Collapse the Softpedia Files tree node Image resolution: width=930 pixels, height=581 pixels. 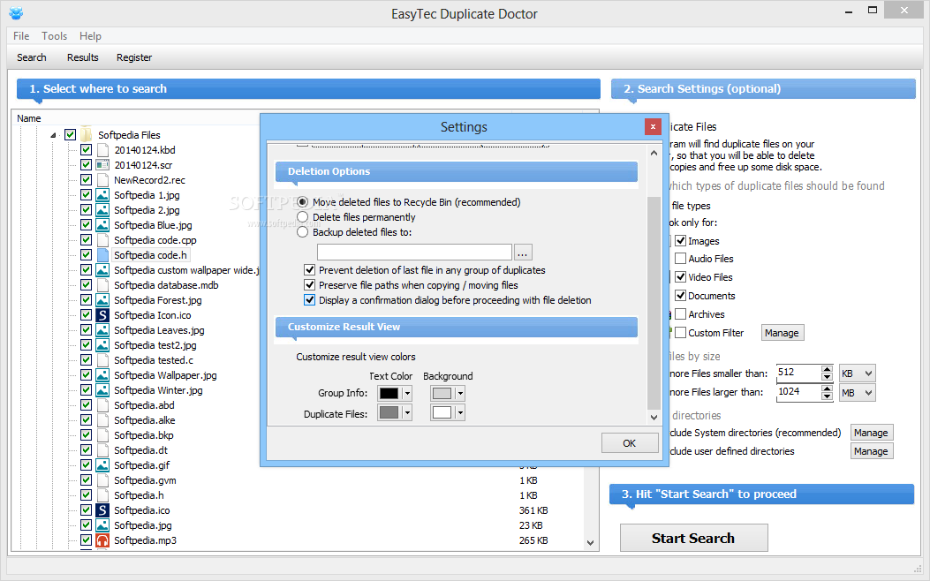(53, 135)
